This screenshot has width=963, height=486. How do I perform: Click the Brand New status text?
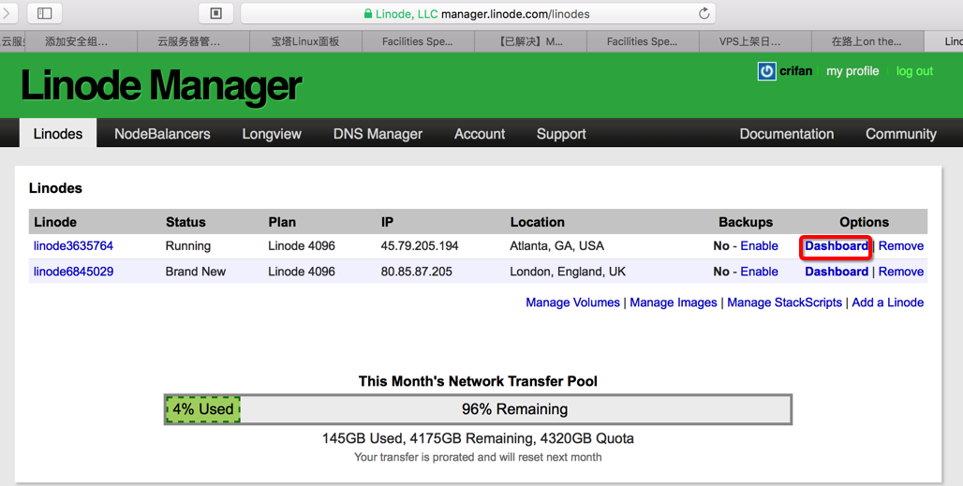point(195,272)
